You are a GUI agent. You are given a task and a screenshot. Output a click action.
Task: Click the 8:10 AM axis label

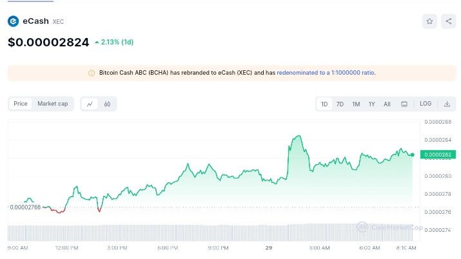[406, 248]
